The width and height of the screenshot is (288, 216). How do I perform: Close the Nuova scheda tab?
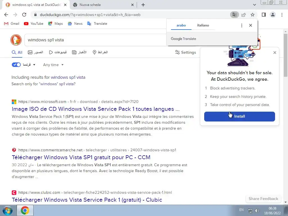pos(132,5)
